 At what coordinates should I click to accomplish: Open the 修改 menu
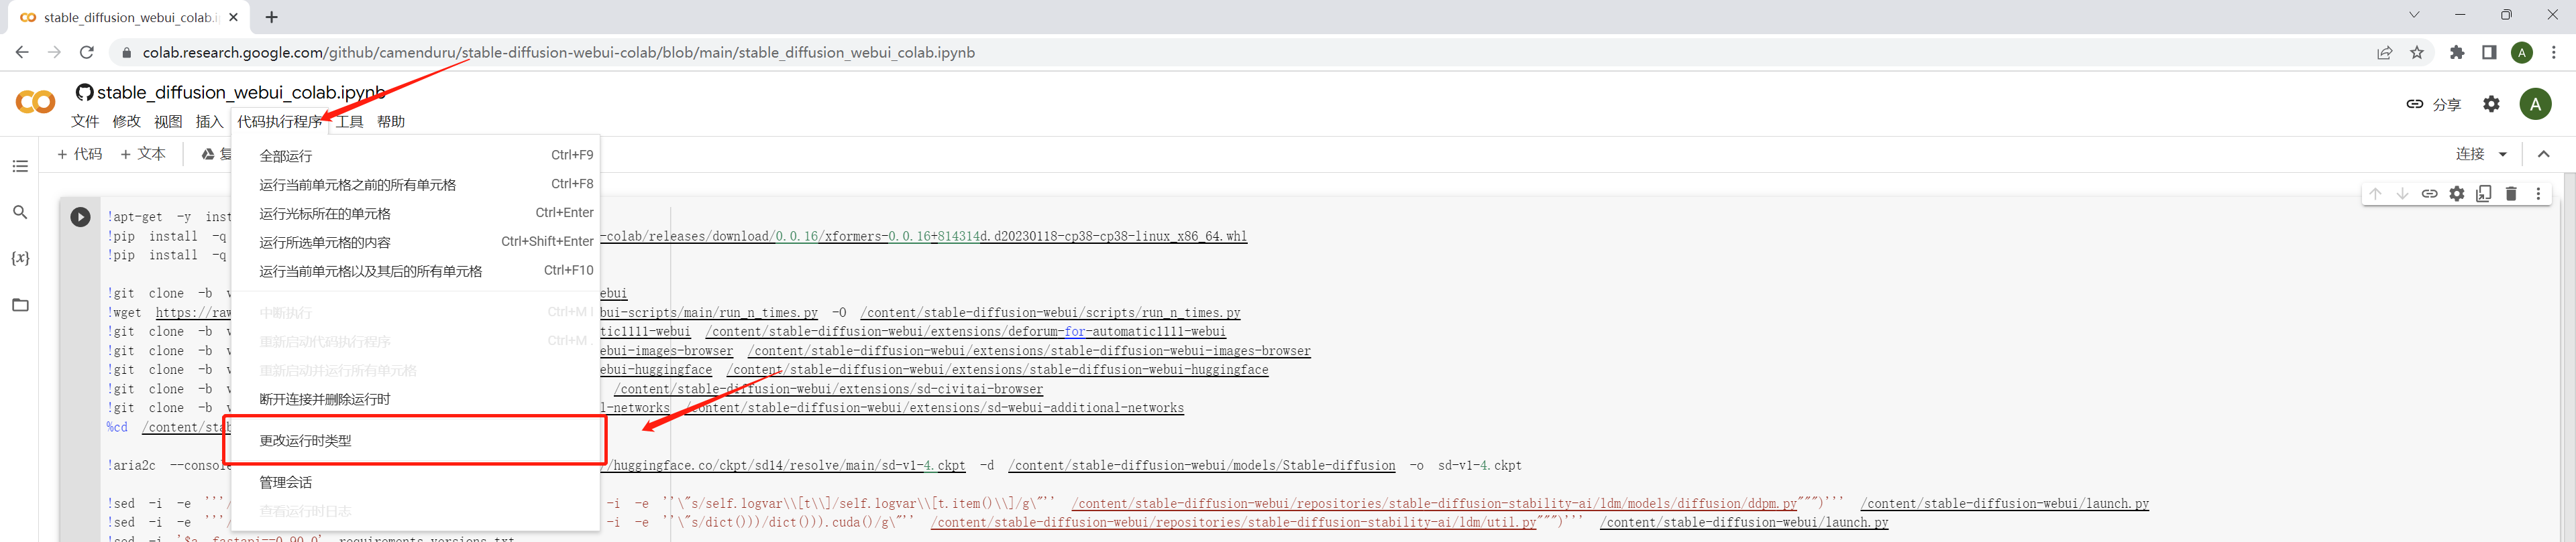[x=127, y=122]
